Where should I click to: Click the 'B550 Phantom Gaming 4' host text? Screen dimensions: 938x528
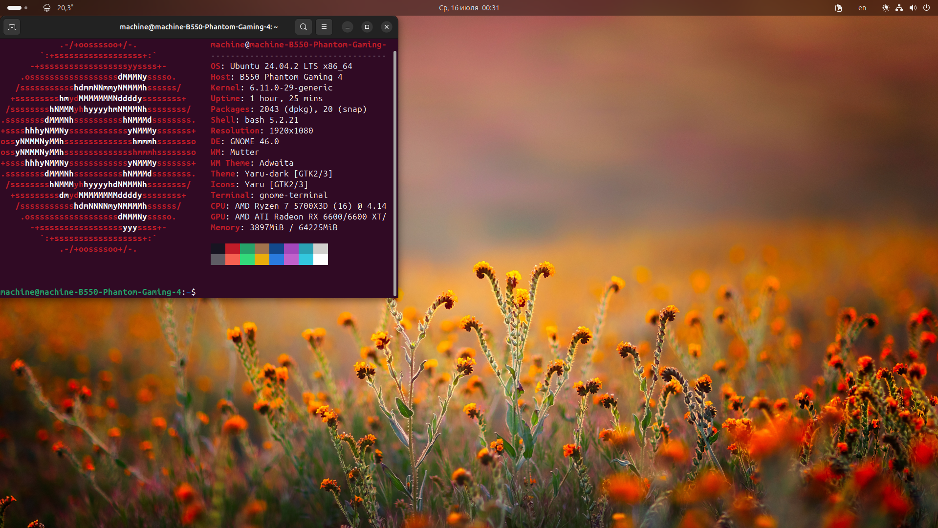coord(291,77)
